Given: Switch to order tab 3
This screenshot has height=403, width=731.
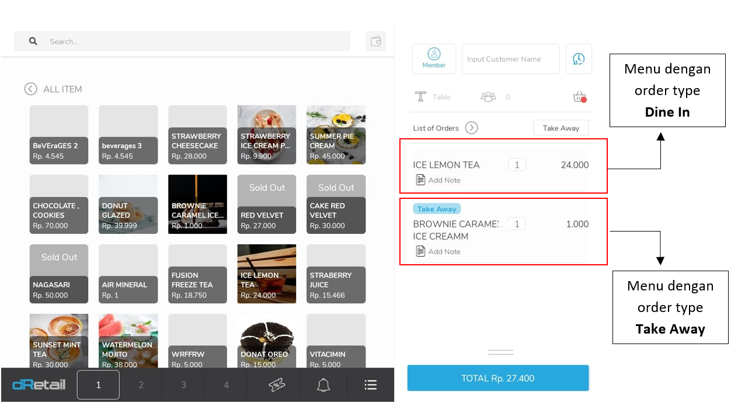Looking at the screenshot, I should point(183,385).
